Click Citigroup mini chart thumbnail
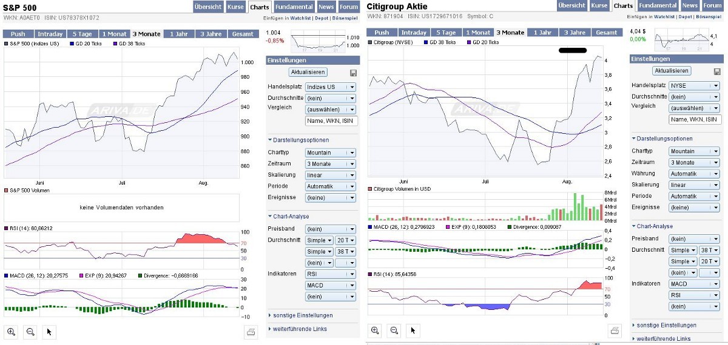 point(681,40)
